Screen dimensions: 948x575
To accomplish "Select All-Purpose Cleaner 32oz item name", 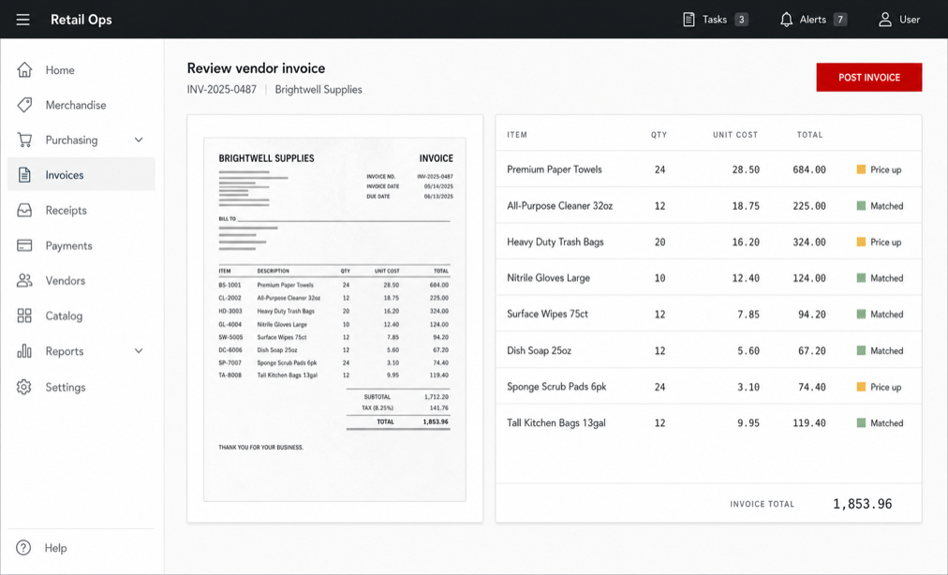I will click(x=560, y=206).
